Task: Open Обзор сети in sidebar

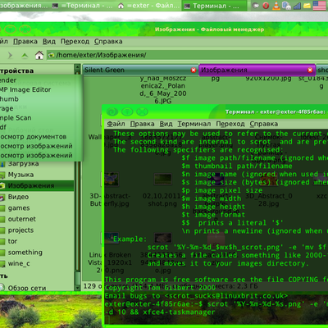Action: [27, 288]
